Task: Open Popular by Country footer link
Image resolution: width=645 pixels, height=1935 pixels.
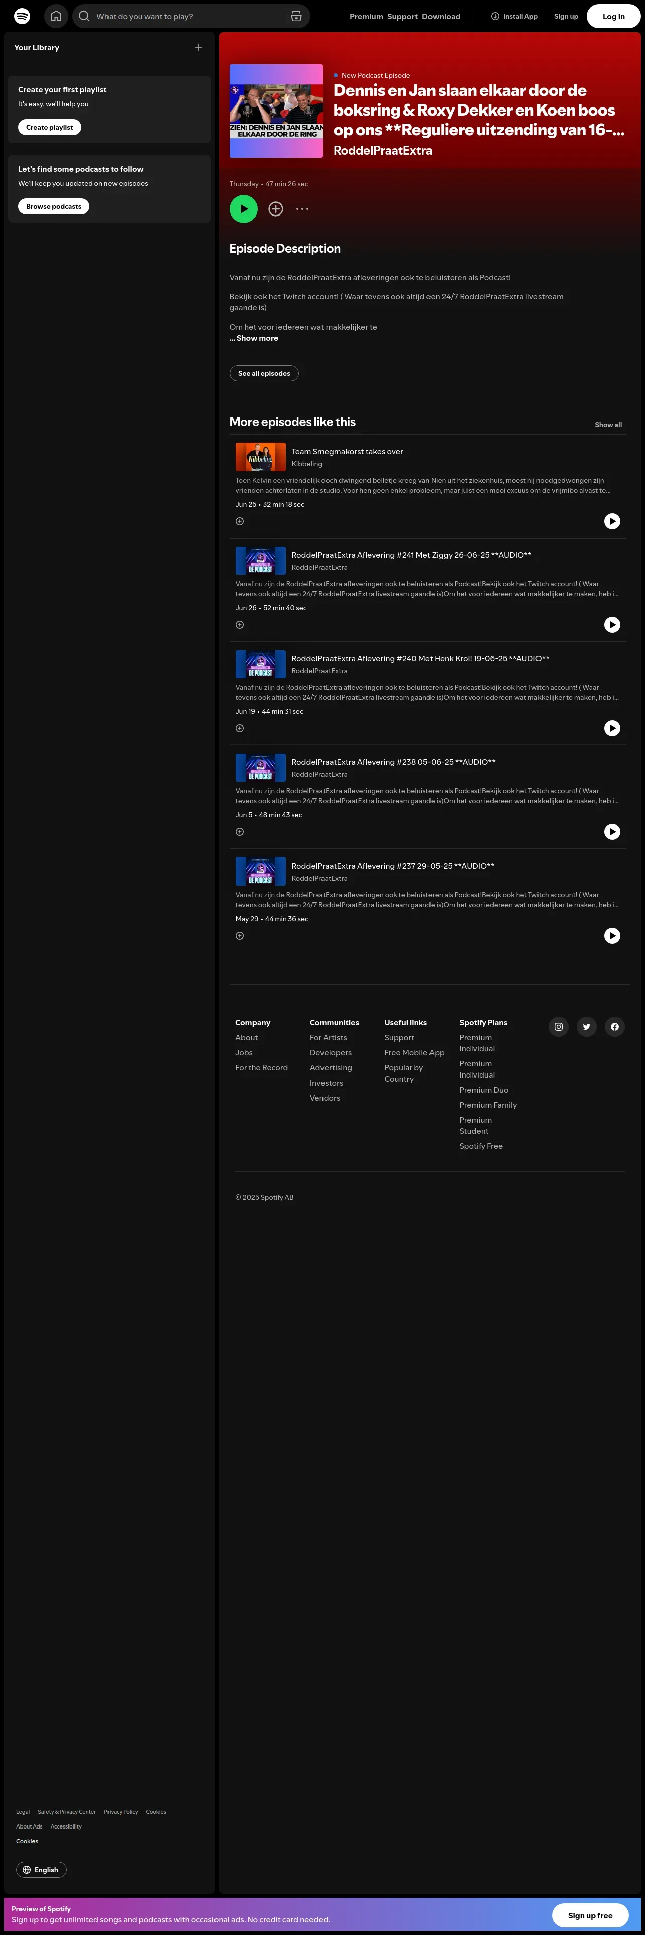Action: [x=404, y=1073]
